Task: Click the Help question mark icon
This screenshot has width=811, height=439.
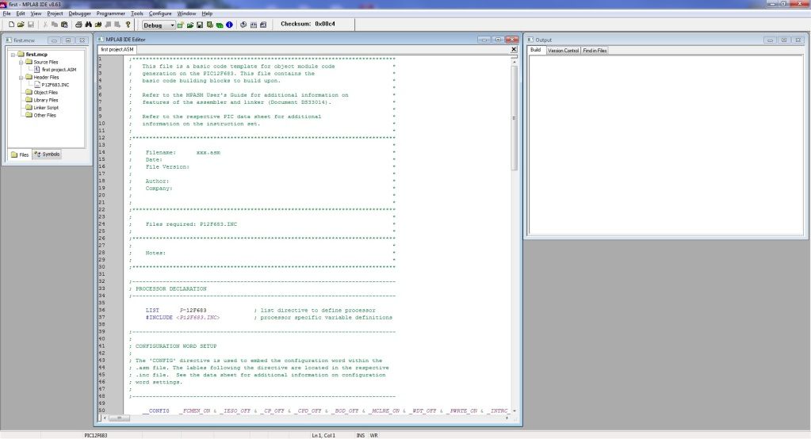Action: point(128,25)
